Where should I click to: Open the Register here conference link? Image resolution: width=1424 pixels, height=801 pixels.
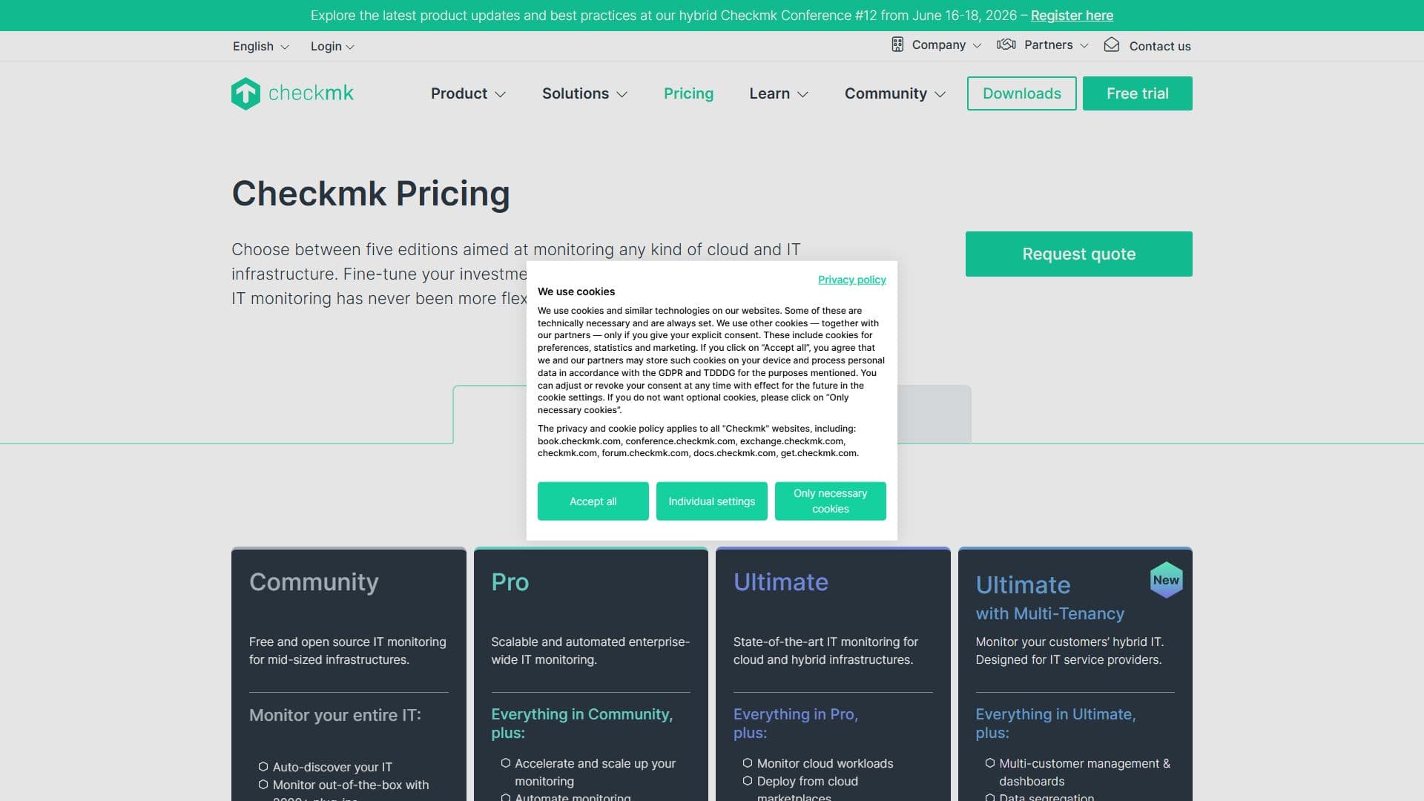point(1072,16)
